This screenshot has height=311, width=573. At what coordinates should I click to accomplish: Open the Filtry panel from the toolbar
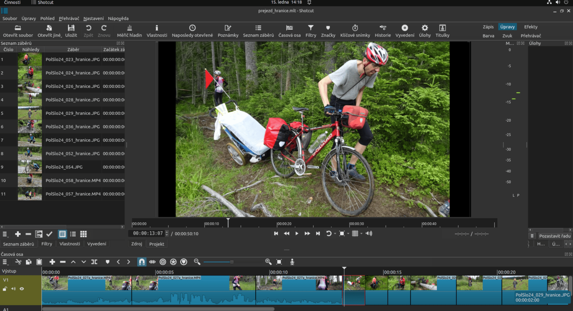pos(310,31)
